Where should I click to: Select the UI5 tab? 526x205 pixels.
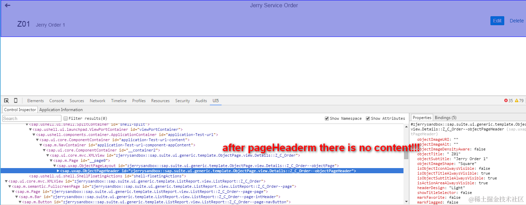pyautogui.click(x=216, y=101)
